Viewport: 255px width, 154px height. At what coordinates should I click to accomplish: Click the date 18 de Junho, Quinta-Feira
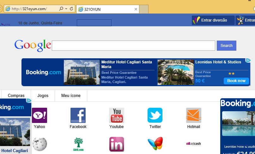click(x=40, y=23)
